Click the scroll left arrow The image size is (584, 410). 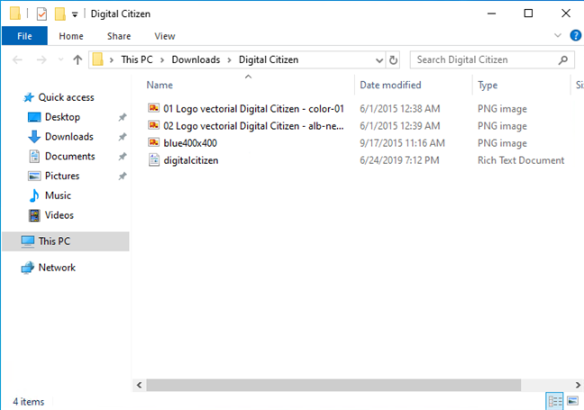pyautogui.click(x=140, y=385)
